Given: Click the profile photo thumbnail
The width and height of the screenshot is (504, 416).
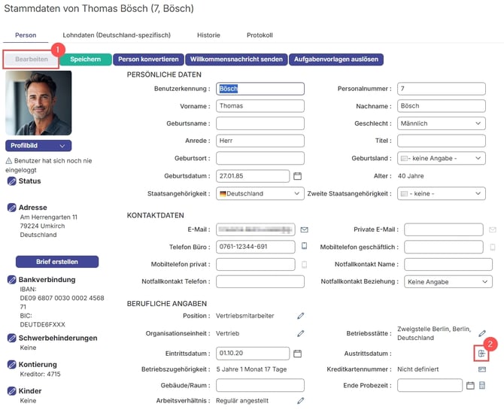Looking at the screenshot, I should click(x=38, y=104).
